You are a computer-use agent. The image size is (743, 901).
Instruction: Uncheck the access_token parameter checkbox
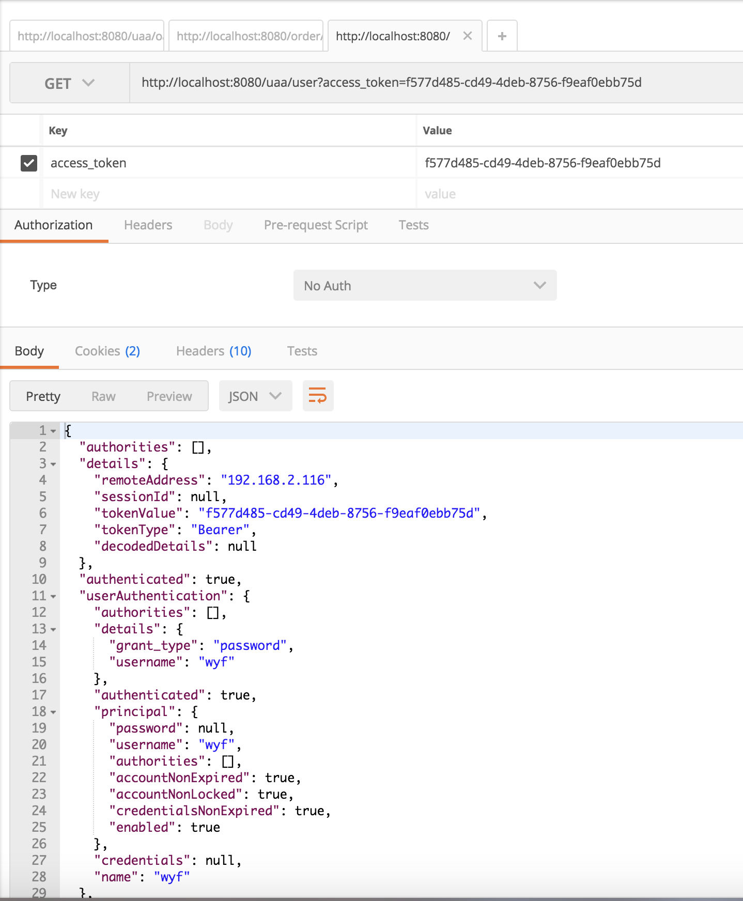(29, 163)
